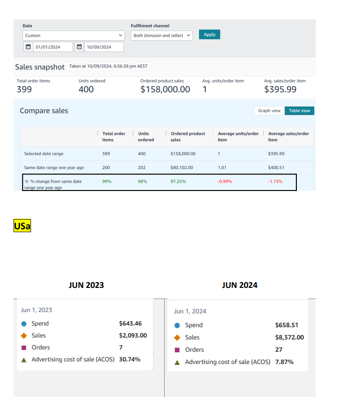Screen dimensions: 338x411
Task: Click the $658.51 spend value
Action: pyautogui.click(x=287, y=325)
